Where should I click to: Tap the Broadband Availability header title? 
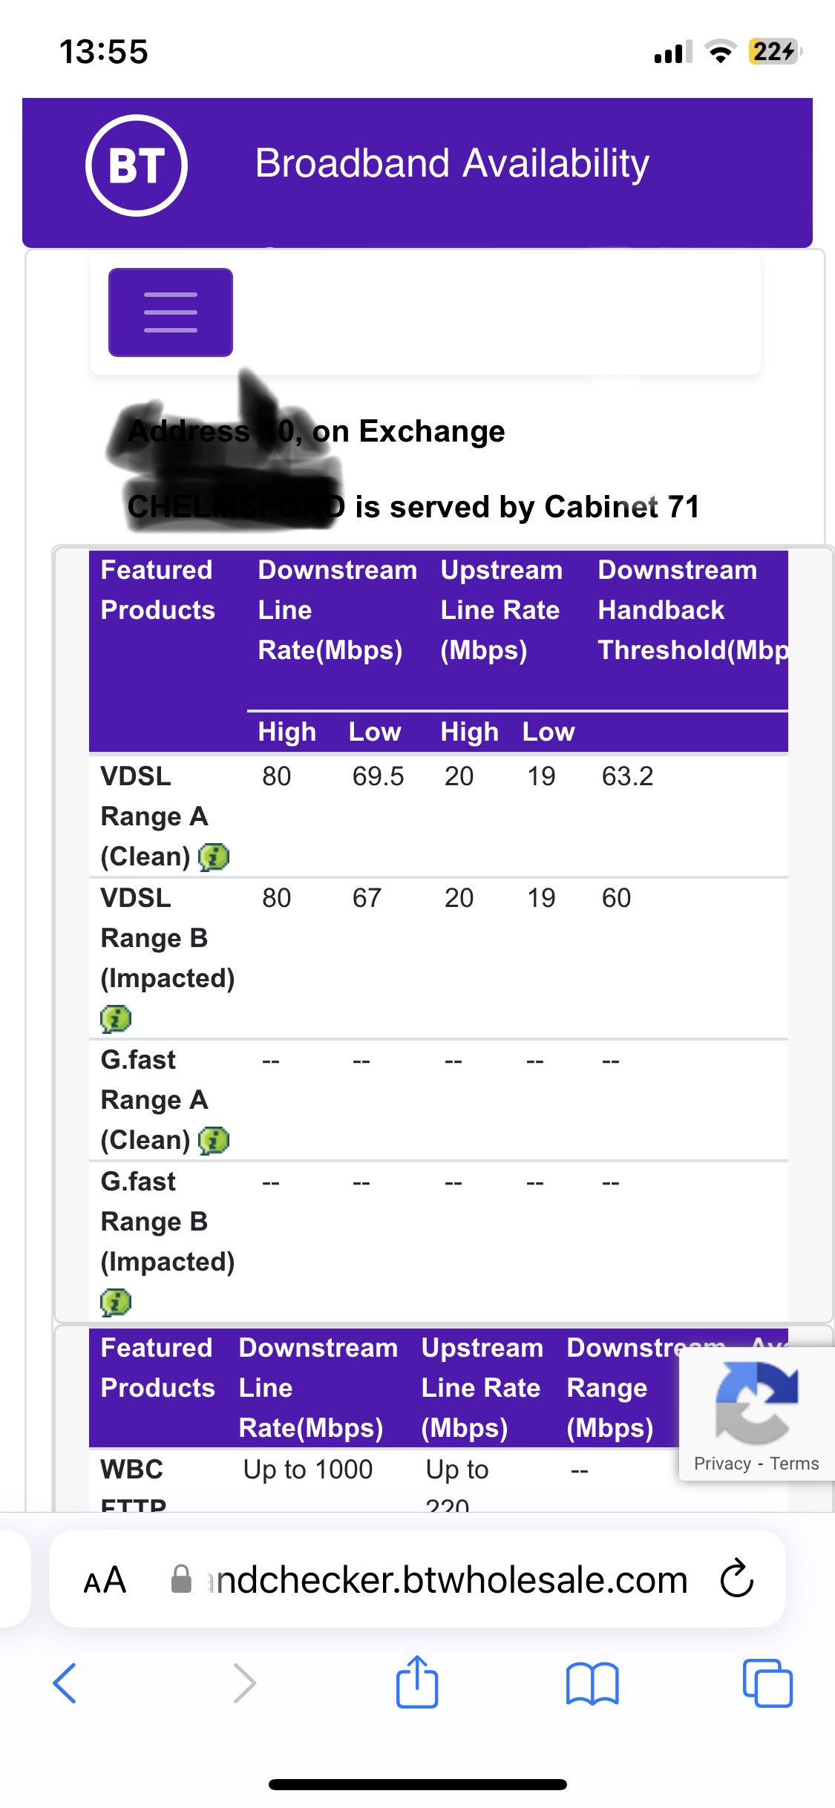452,163
